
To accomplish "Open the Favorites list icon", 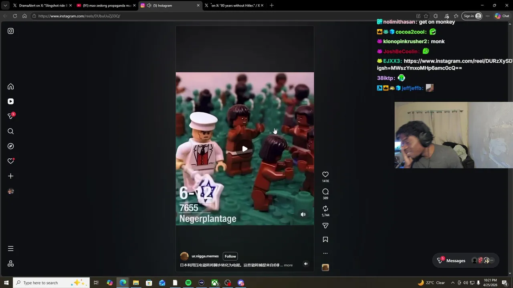I will [x=456, y=16].
